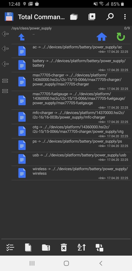Refresh the directory with green reload icon

[x=121, y=37]
